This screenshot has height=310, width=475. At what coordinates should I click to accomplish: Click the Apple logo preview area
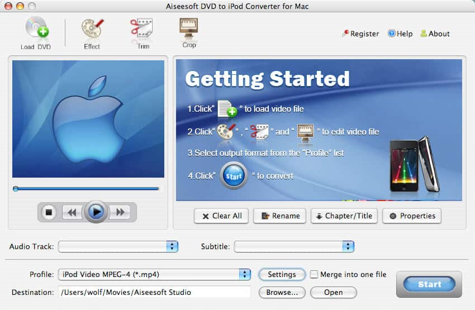[88, 119]
